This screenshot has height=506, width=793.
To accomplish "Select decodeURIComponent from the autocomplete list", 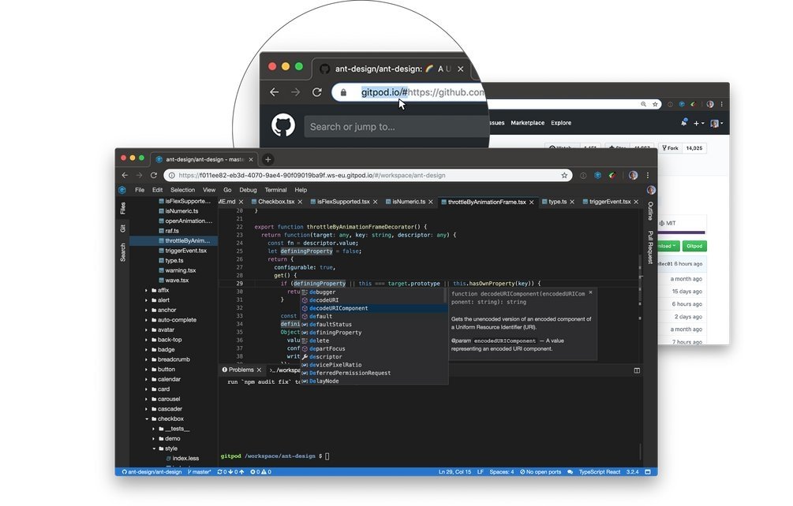I will [339, 308].
